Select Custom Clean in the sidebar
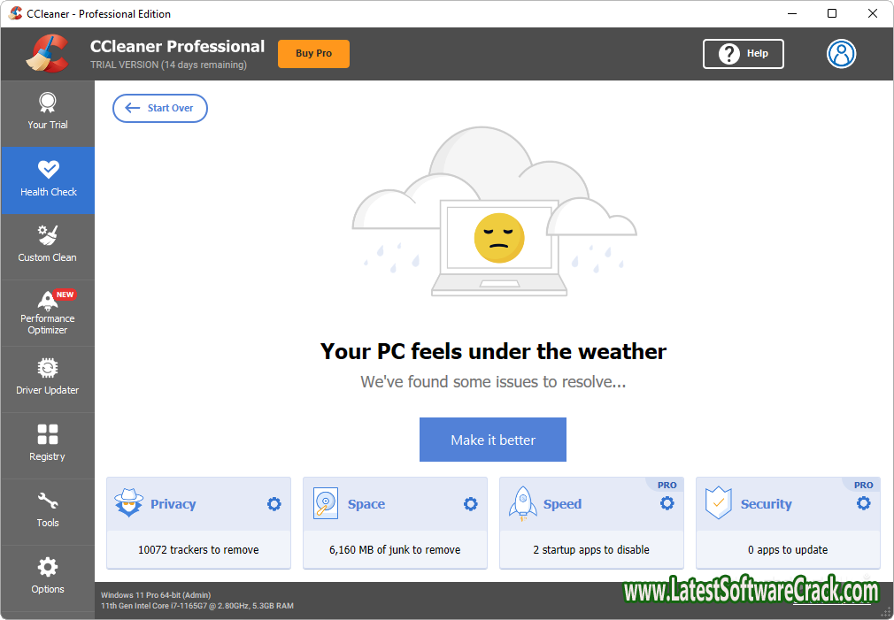 point(47,246)
